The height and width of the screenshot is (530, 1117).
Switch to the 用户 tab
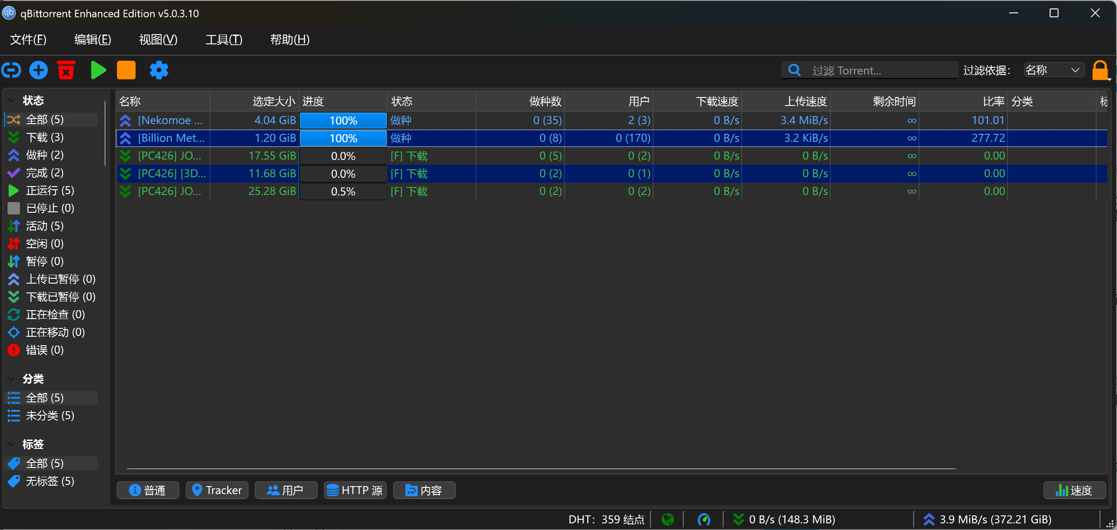point(286,490)
